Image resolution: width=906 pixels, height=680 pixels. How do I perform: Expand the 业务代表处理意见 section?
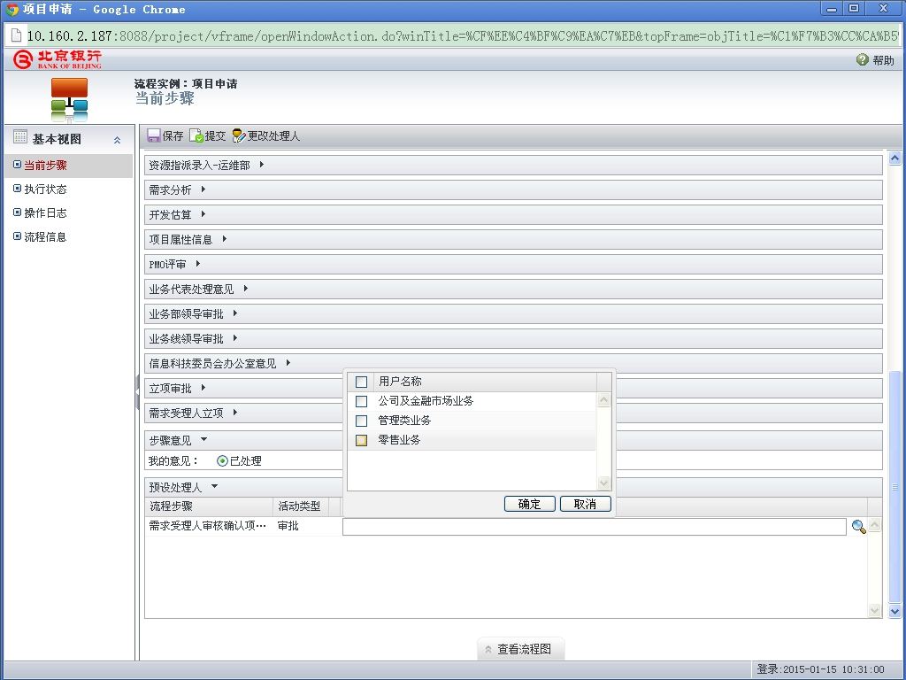point(246,289)
